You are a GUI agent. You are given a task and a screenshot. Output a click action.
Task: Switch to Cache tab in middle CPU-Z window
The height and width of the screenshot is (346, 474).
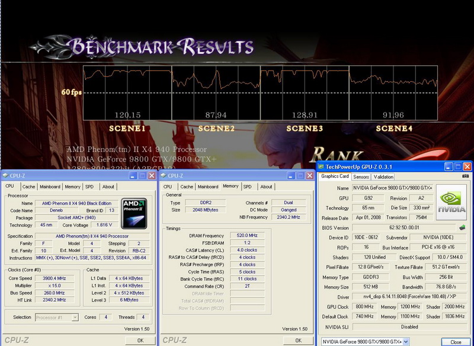pos(187,187)
